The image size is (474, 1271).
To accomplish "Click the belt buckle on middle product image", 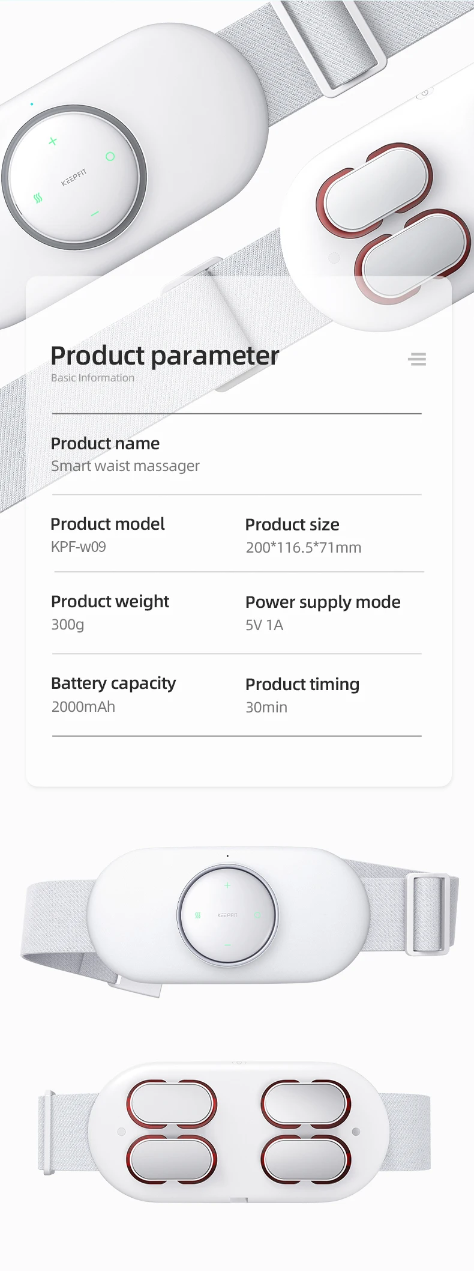I will point(428,914).
